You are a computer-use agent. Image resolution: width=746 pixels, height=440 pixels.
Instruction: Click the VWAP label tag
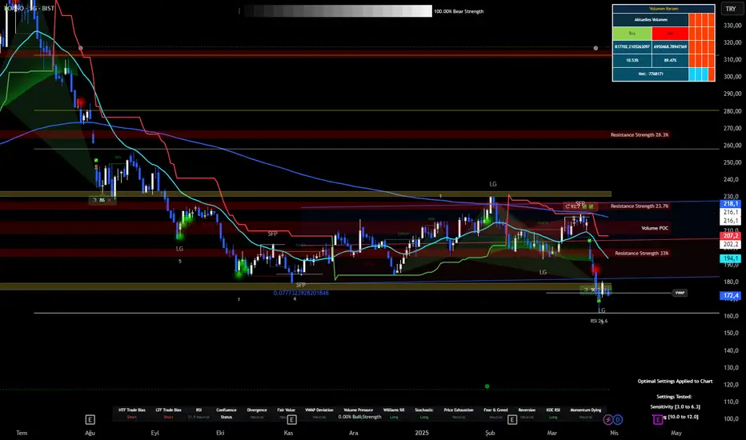(x=680, y=293)
